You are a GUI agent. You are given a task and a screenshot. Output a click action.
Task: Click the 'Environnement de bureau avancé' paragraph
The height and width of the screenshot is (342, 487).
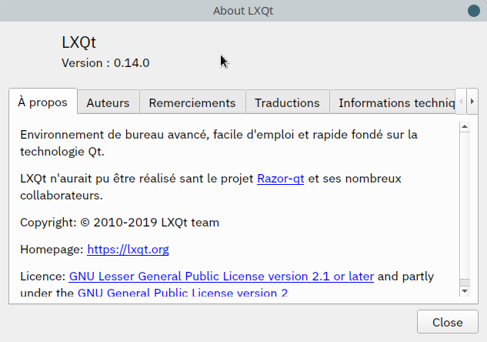[x=218, y=143]
